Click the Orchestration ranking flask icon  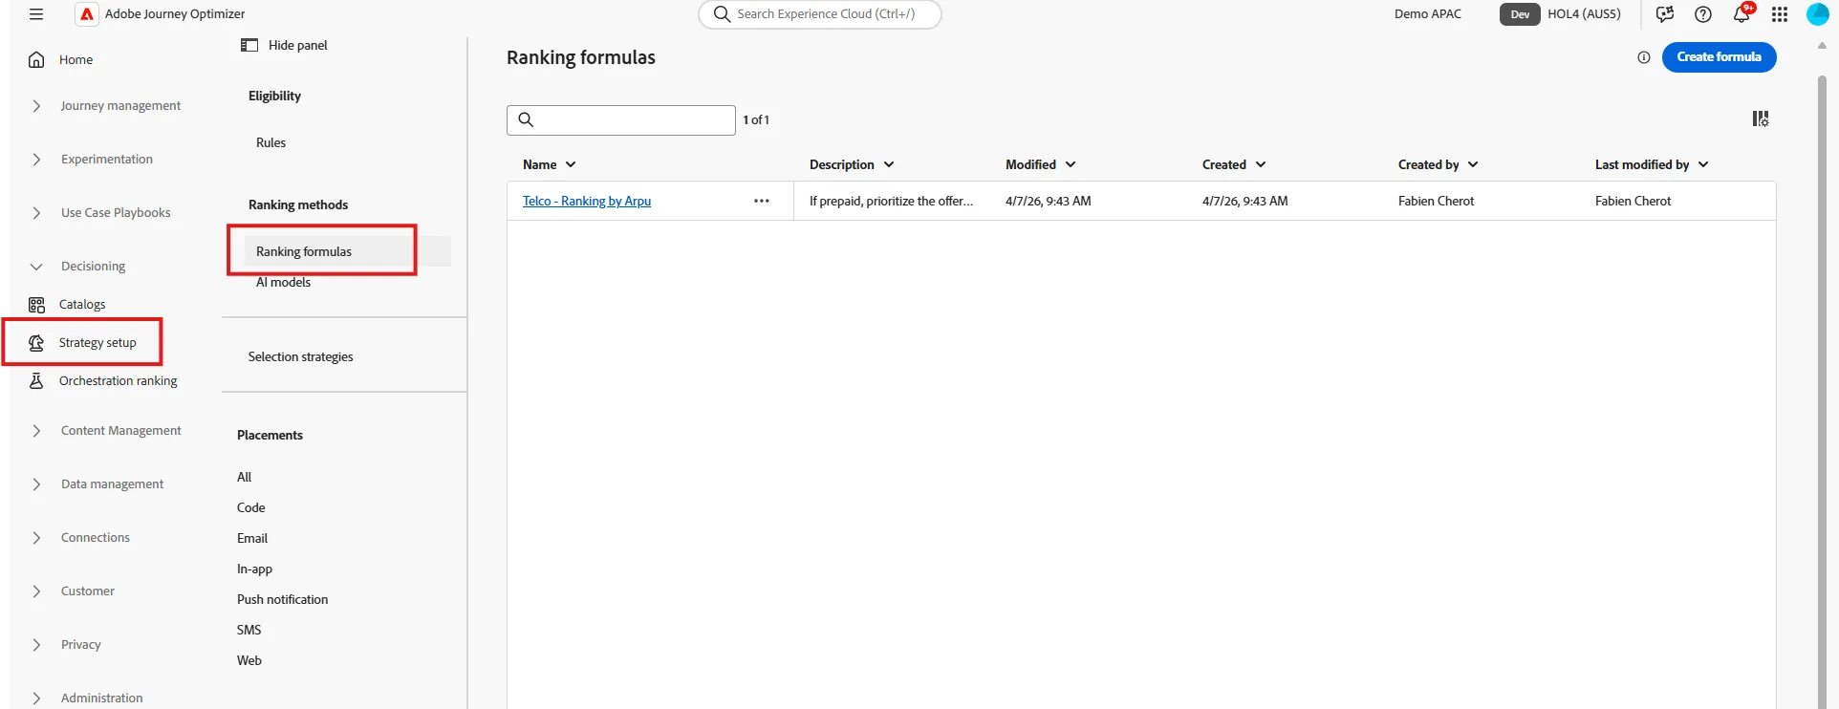tap(36, 381)
